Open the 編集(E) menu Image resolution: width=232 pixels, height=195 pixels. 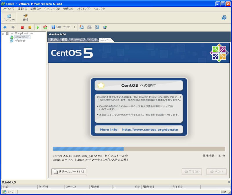pyautogui.click(x=22, y=9)
